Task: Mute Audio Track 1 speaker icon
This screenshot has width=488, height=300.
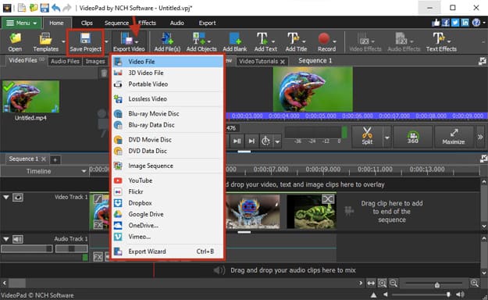Action: [x=18, y=239]
